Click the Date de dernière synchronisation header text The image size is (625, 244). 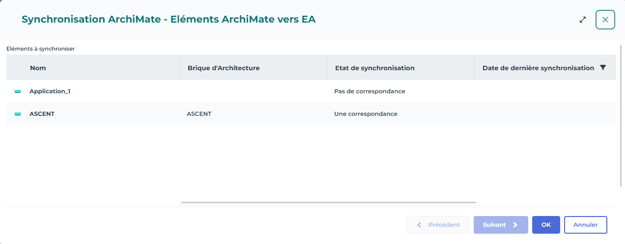pos(538,68)
